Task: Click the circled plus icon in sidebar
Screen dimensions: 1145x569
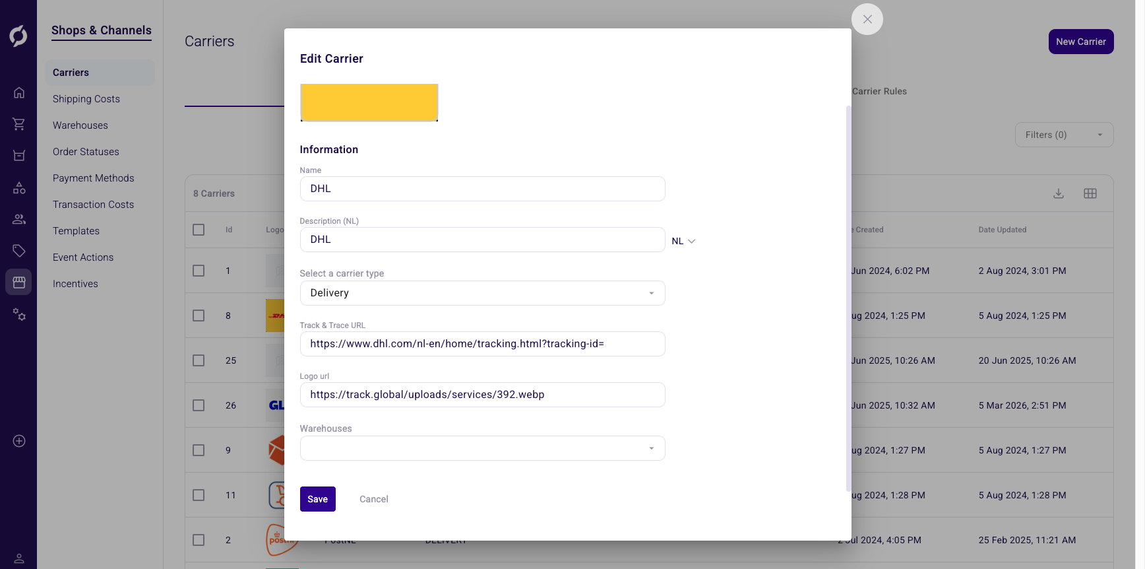Action: 19,441
